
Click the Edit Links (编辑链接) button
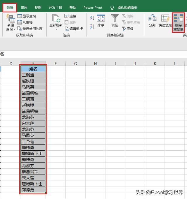[74, 29]
